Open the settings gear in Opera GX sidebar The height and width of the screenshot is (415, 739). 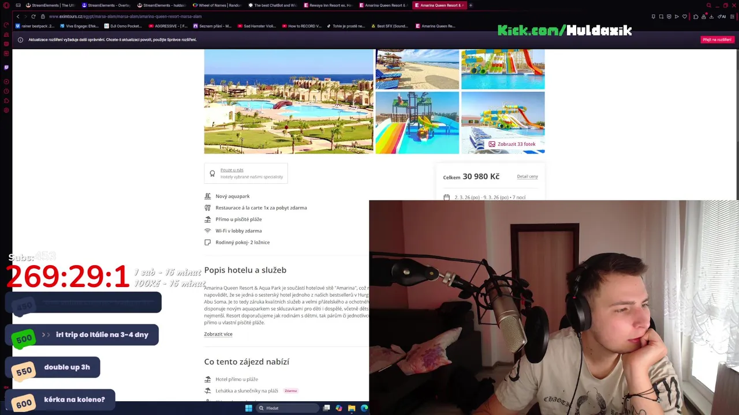point(6,111)
